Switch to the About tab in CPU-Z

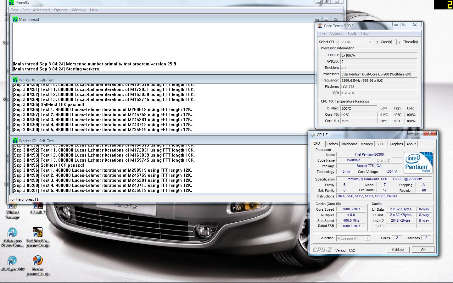(411, 144)
